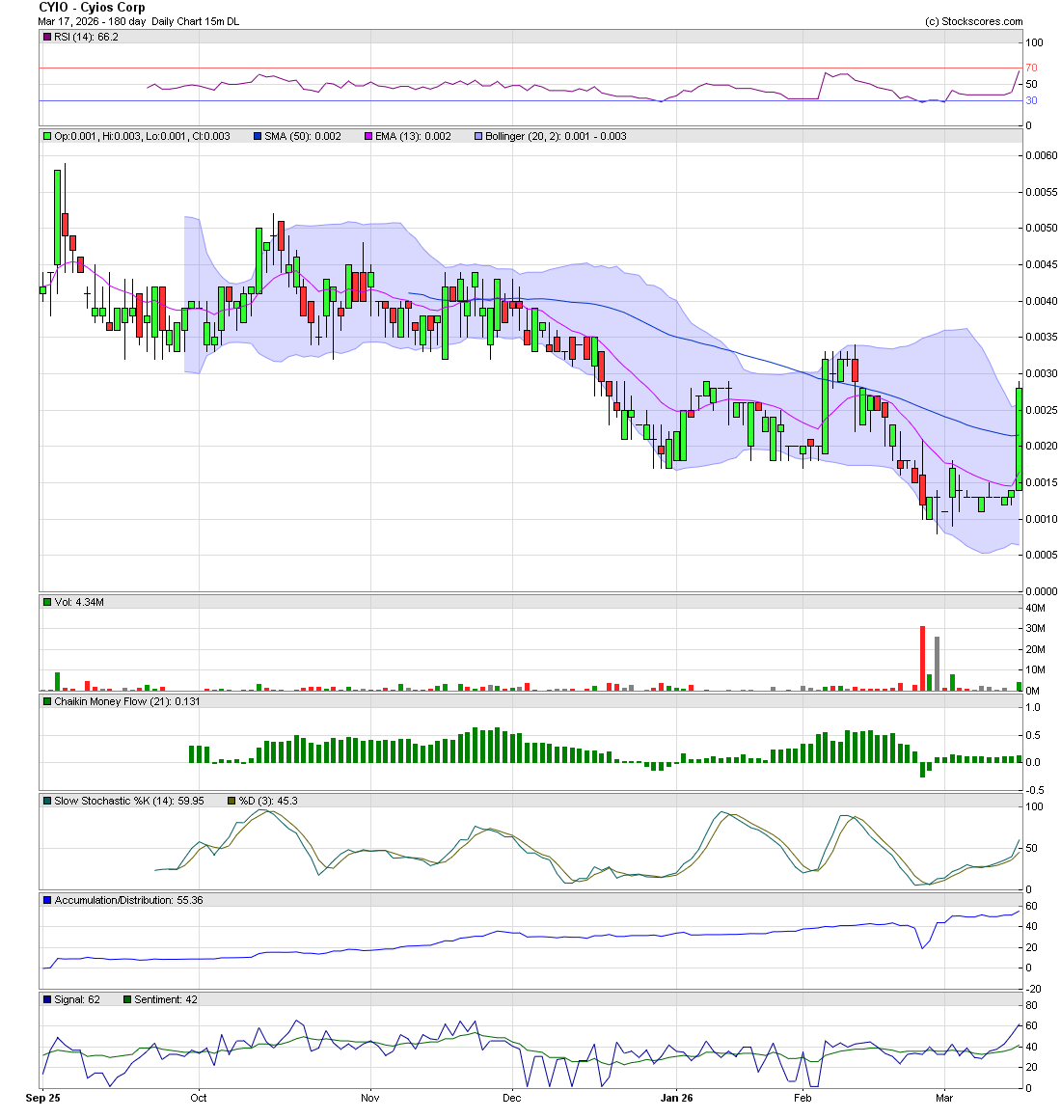This screenshot has height=1118, width=1061.
Task: Click the 0.0060 price axis label
Action: pyautogui.click(x=1042, y=155)
